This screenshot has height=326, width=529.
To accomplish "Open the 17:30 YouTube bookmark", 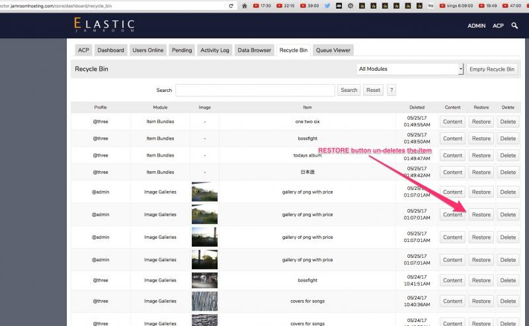I will 261,5.
